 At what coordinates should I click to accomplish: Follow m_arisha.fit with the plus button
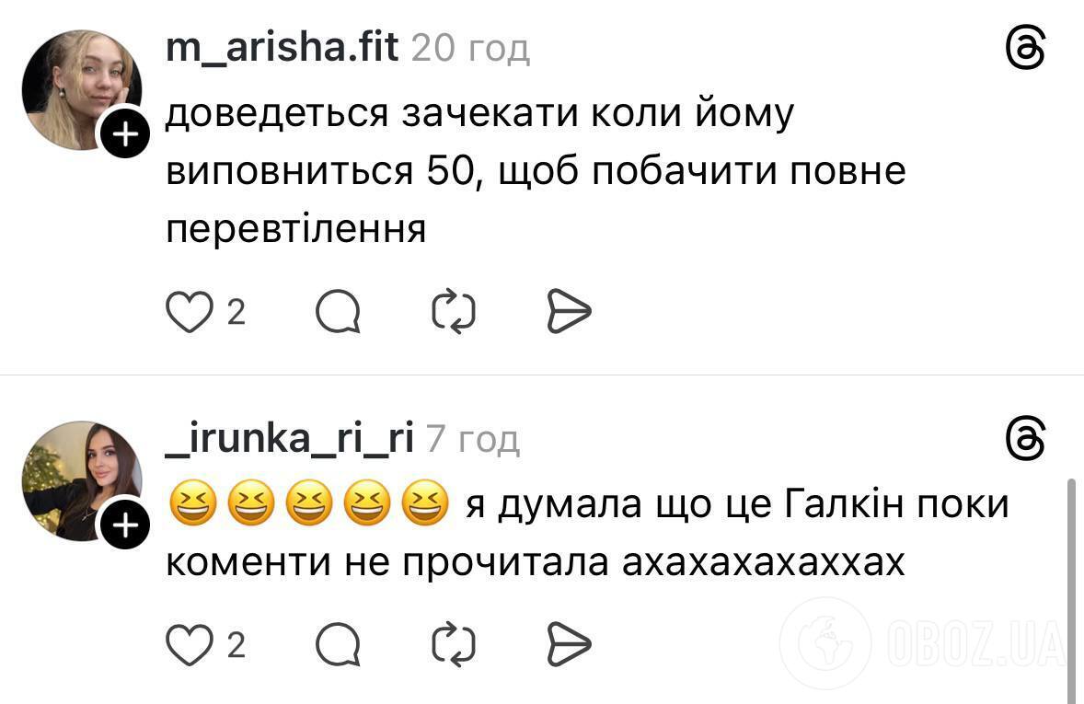pos(124,133)
